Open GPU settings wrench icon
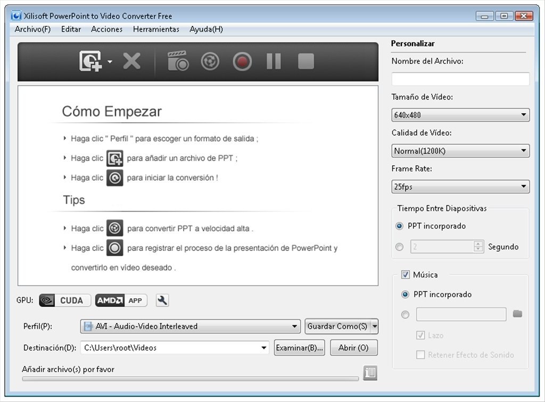 [x=162, y=300]
